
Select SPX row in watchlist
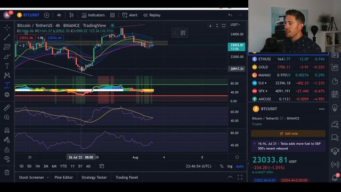pos(288,91)
